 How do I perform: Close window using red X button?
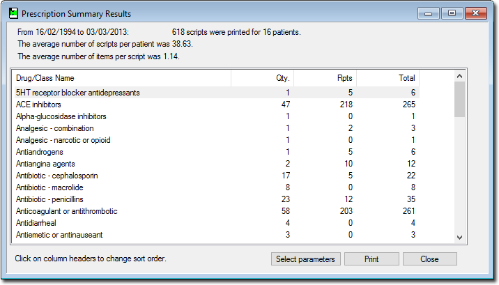click(x=476, y=13)
